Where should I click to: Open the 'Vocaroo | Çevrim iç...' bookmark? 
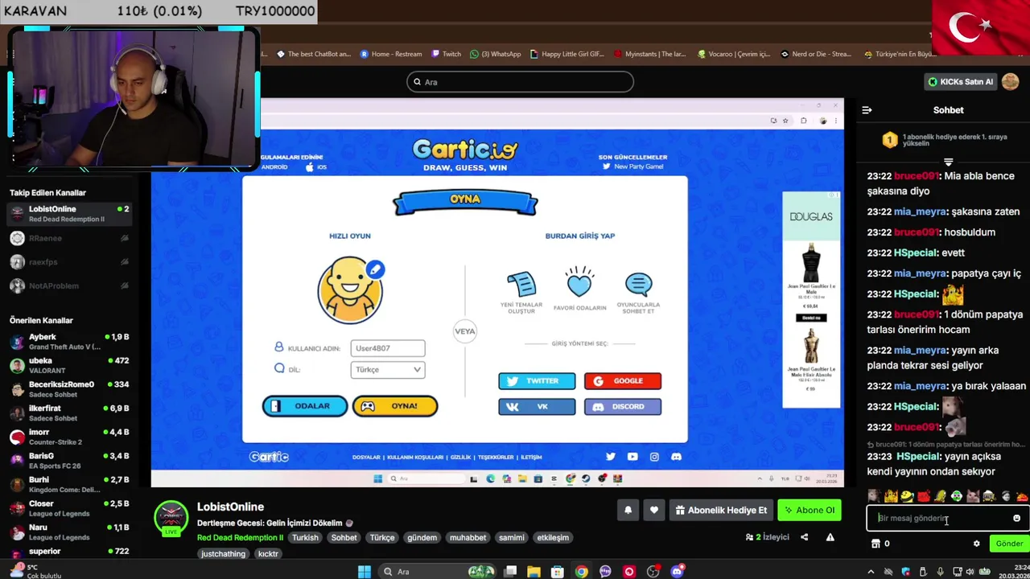(734, 54)
